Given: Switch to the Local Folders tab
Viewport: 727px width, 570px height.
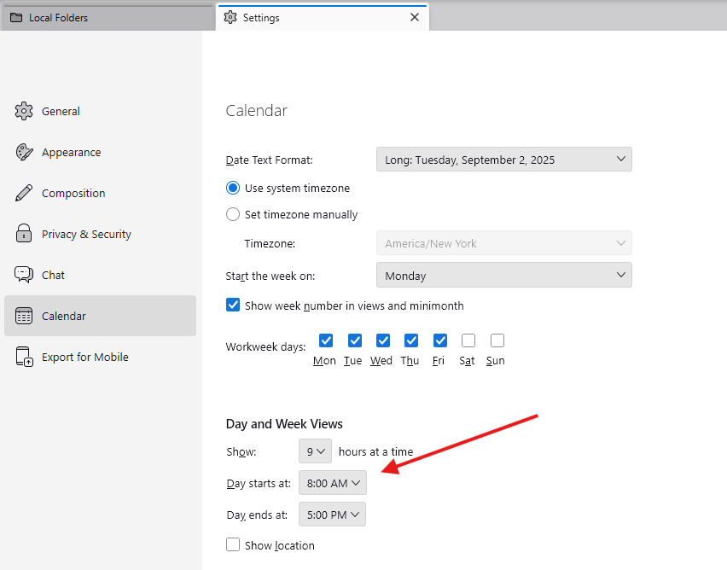Looking at the screenshot, I should point(107,17).
